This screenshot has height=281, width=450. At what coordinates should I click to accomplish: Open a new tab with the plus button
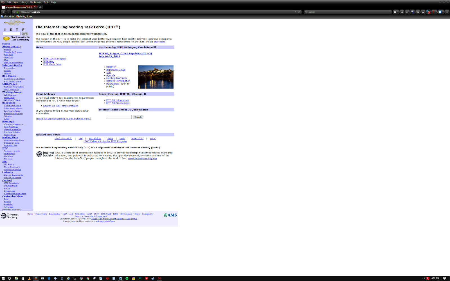40,7
